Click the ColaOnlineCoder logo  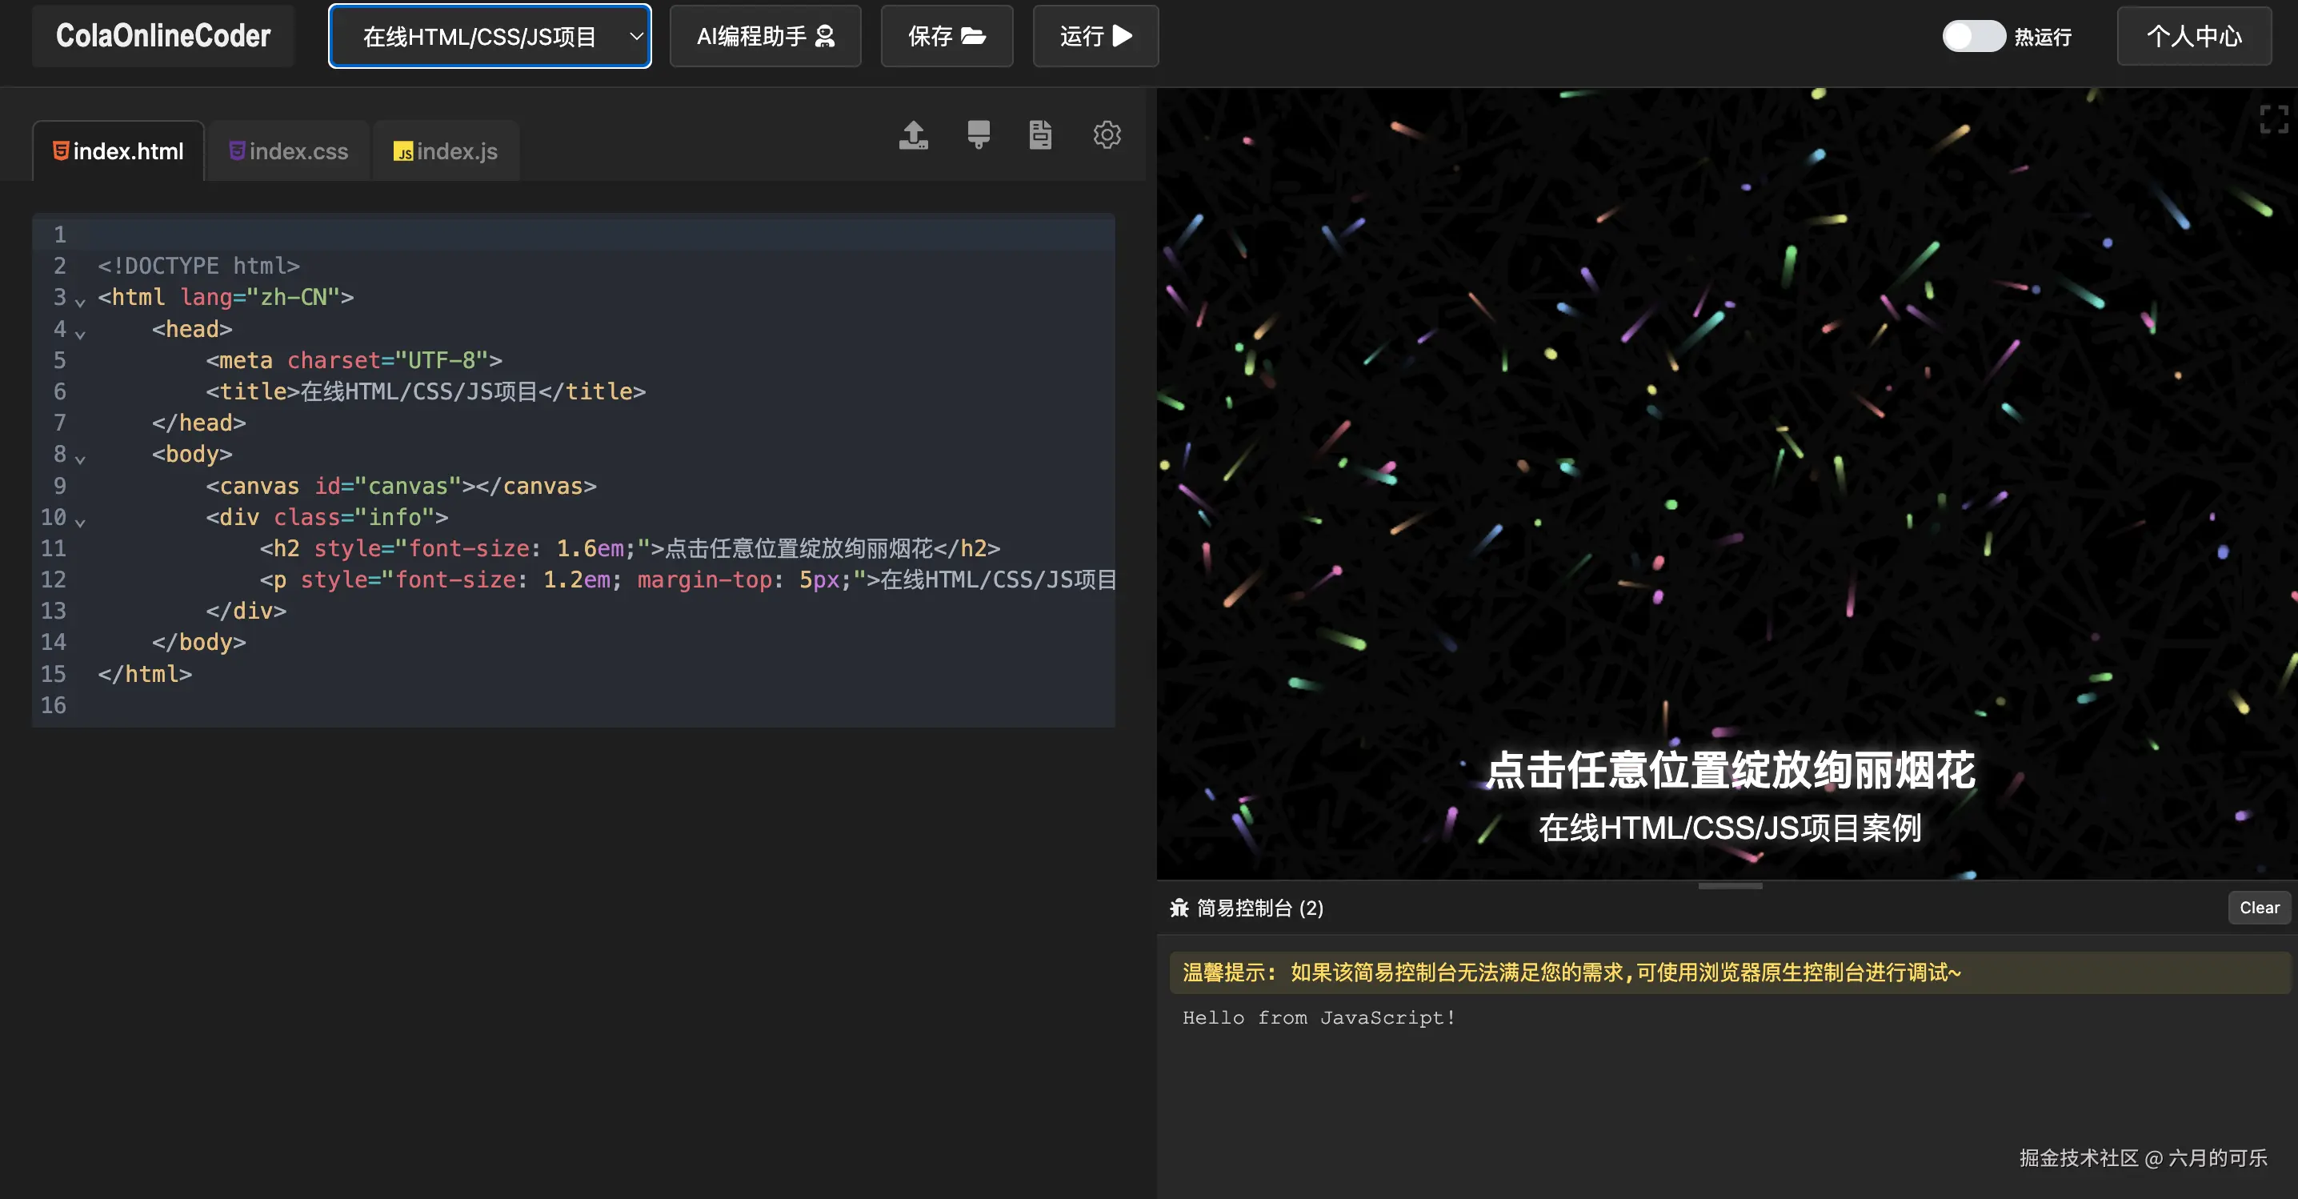click(162, 36)
